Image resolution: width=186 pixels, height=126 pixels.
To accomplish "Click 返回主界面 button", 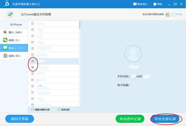I will click(19, 119).
